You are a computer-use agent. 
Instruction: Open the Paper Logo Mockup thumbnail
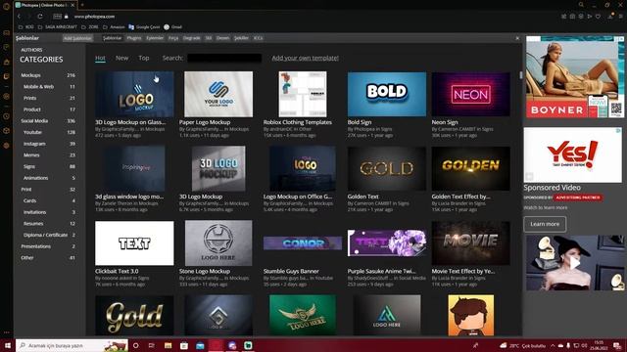pos(218,94)
